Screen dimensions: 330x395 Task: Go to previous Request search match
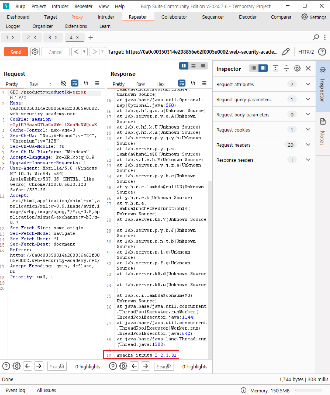[28, 366]
